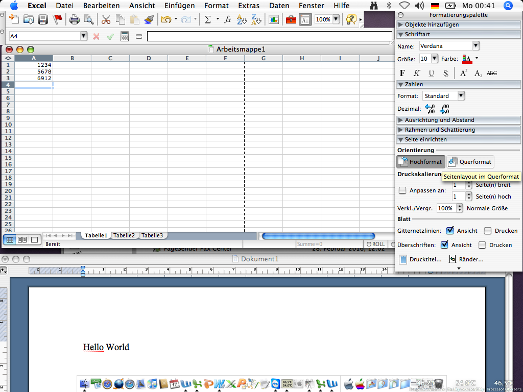Toggle superscript formatting
The width and height of the screenshot is (523, 392).
(463, 73)
